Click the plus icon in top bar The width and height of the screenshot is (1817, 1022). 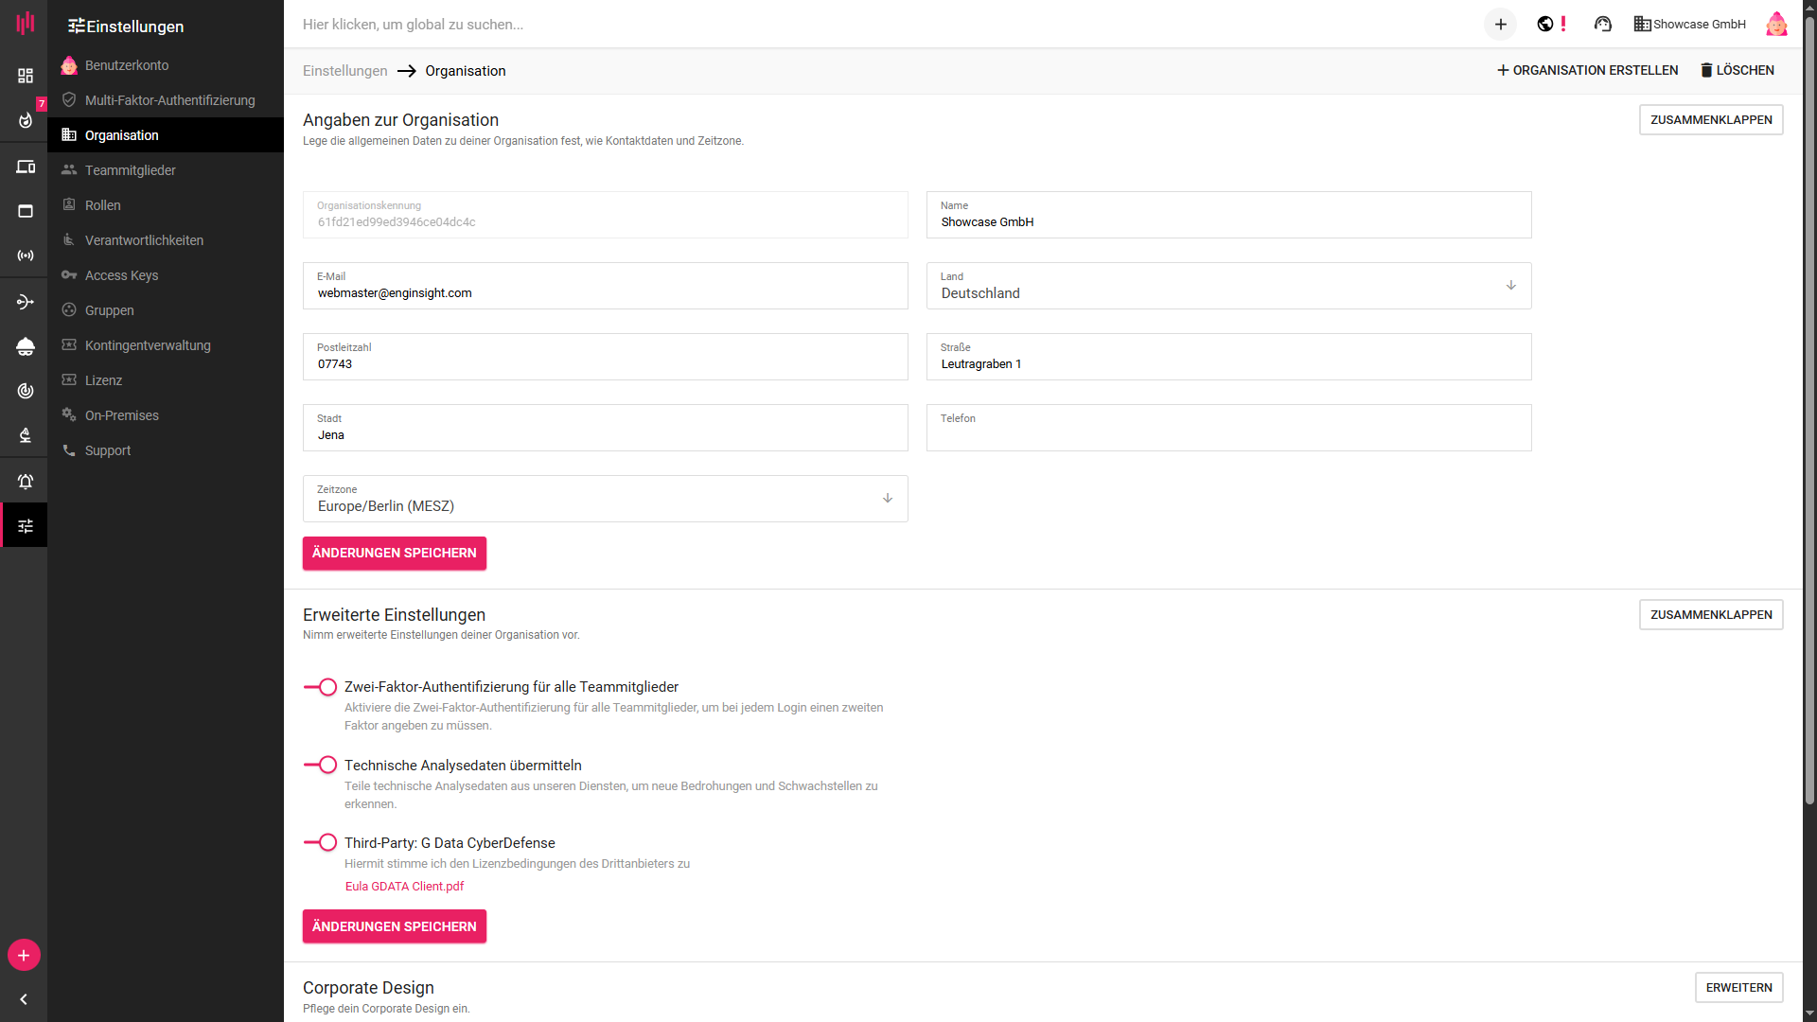click(1500, 25)
